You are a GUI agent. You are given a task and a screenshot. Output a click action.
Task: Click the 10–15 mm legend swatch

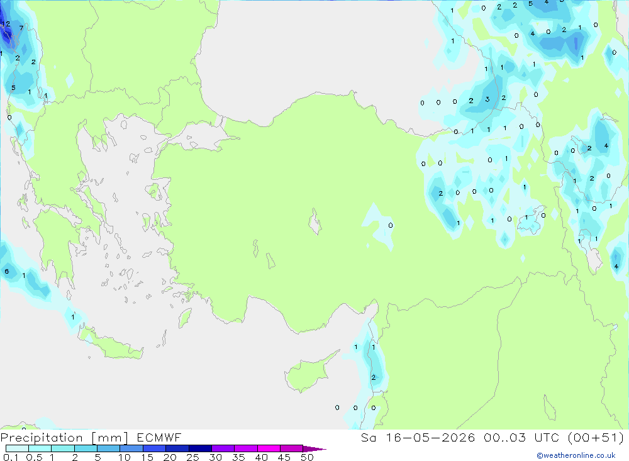131,448
